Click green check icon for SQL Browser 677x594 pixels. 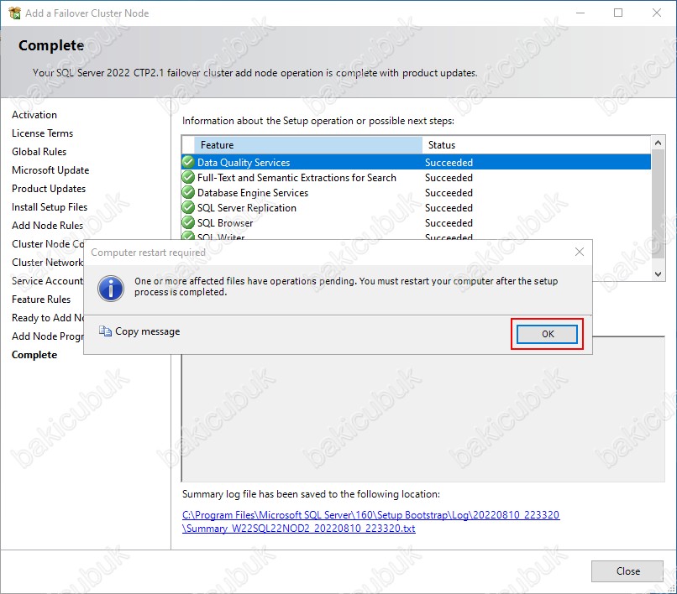188,222
